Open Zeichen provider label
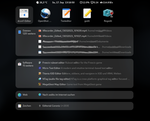The image size is (150, 121). (x=27, y=106)
